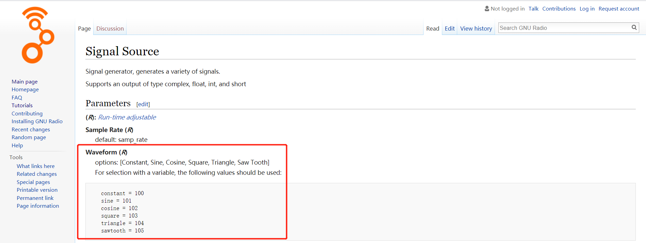Open the Contributions link

point(559,9)
